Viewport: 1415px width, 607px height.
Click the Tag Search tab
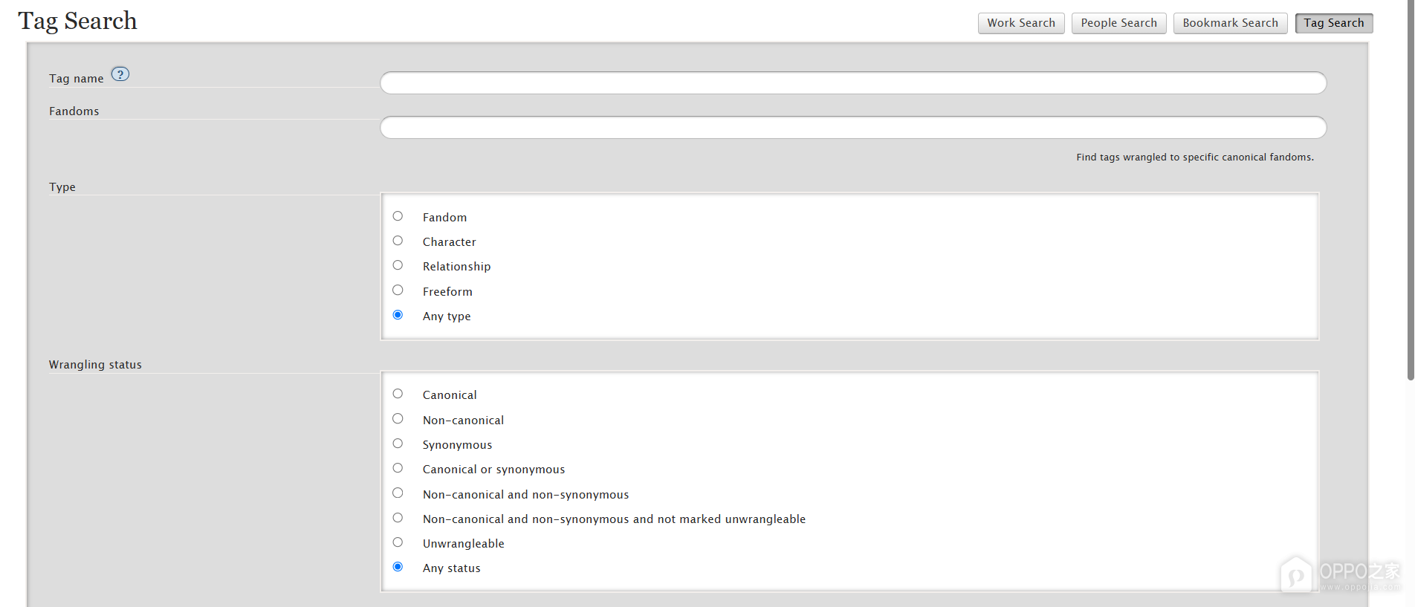coord(1334,23)
